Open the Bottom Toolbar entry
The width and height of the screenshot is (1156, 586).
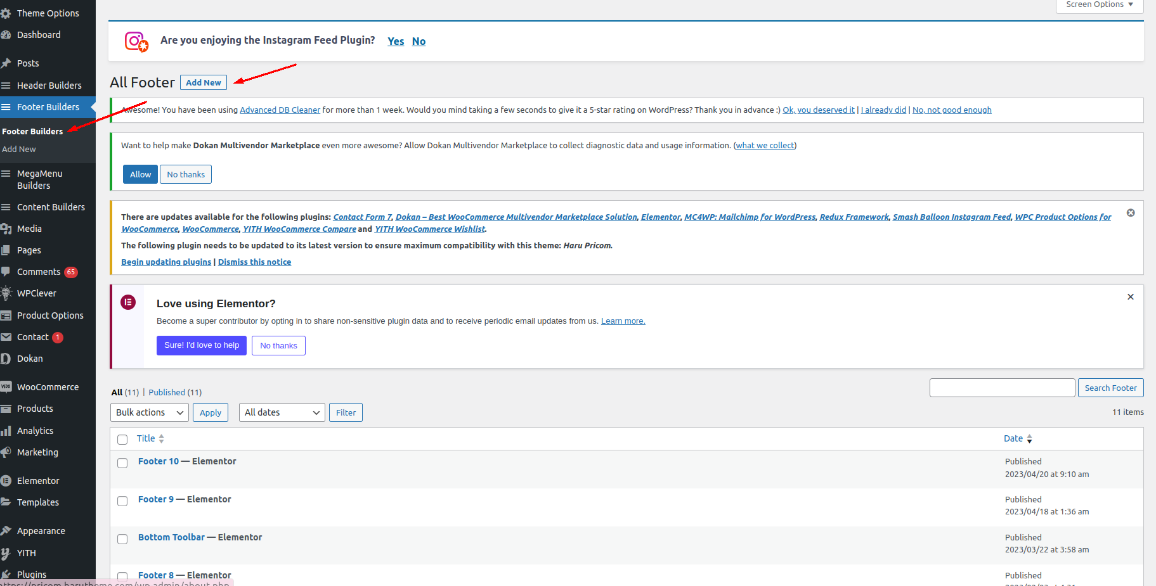(x=171, y=537)
